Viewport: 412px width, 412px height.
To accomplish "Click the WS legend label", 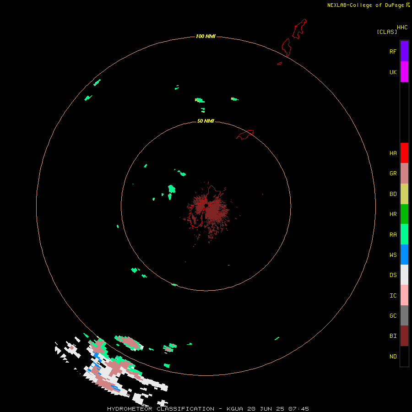I will [393, 255].
